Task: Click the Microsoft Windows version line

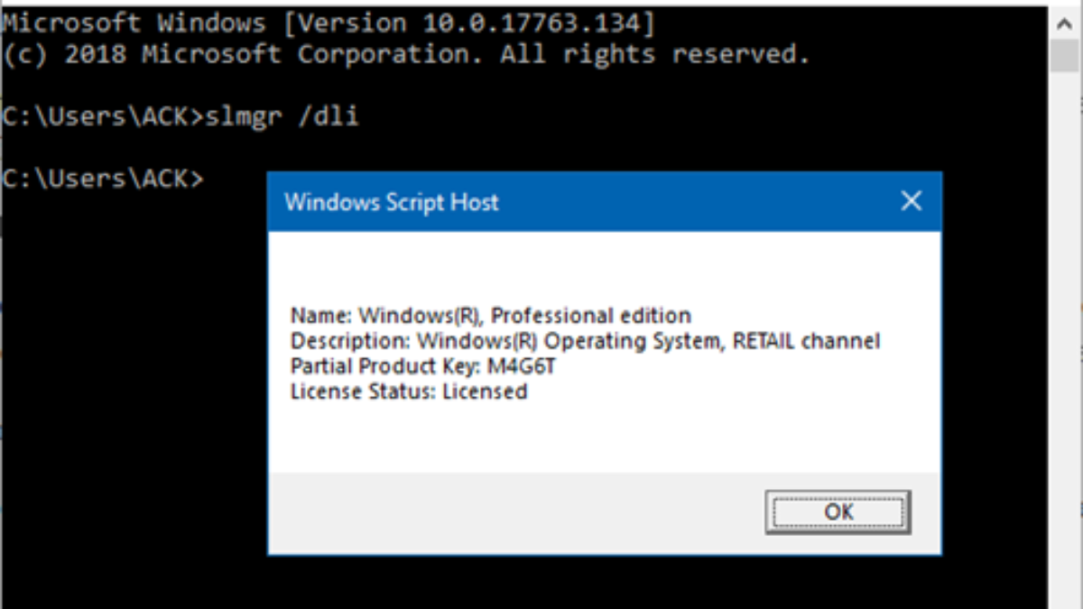Action: point(329,23)
